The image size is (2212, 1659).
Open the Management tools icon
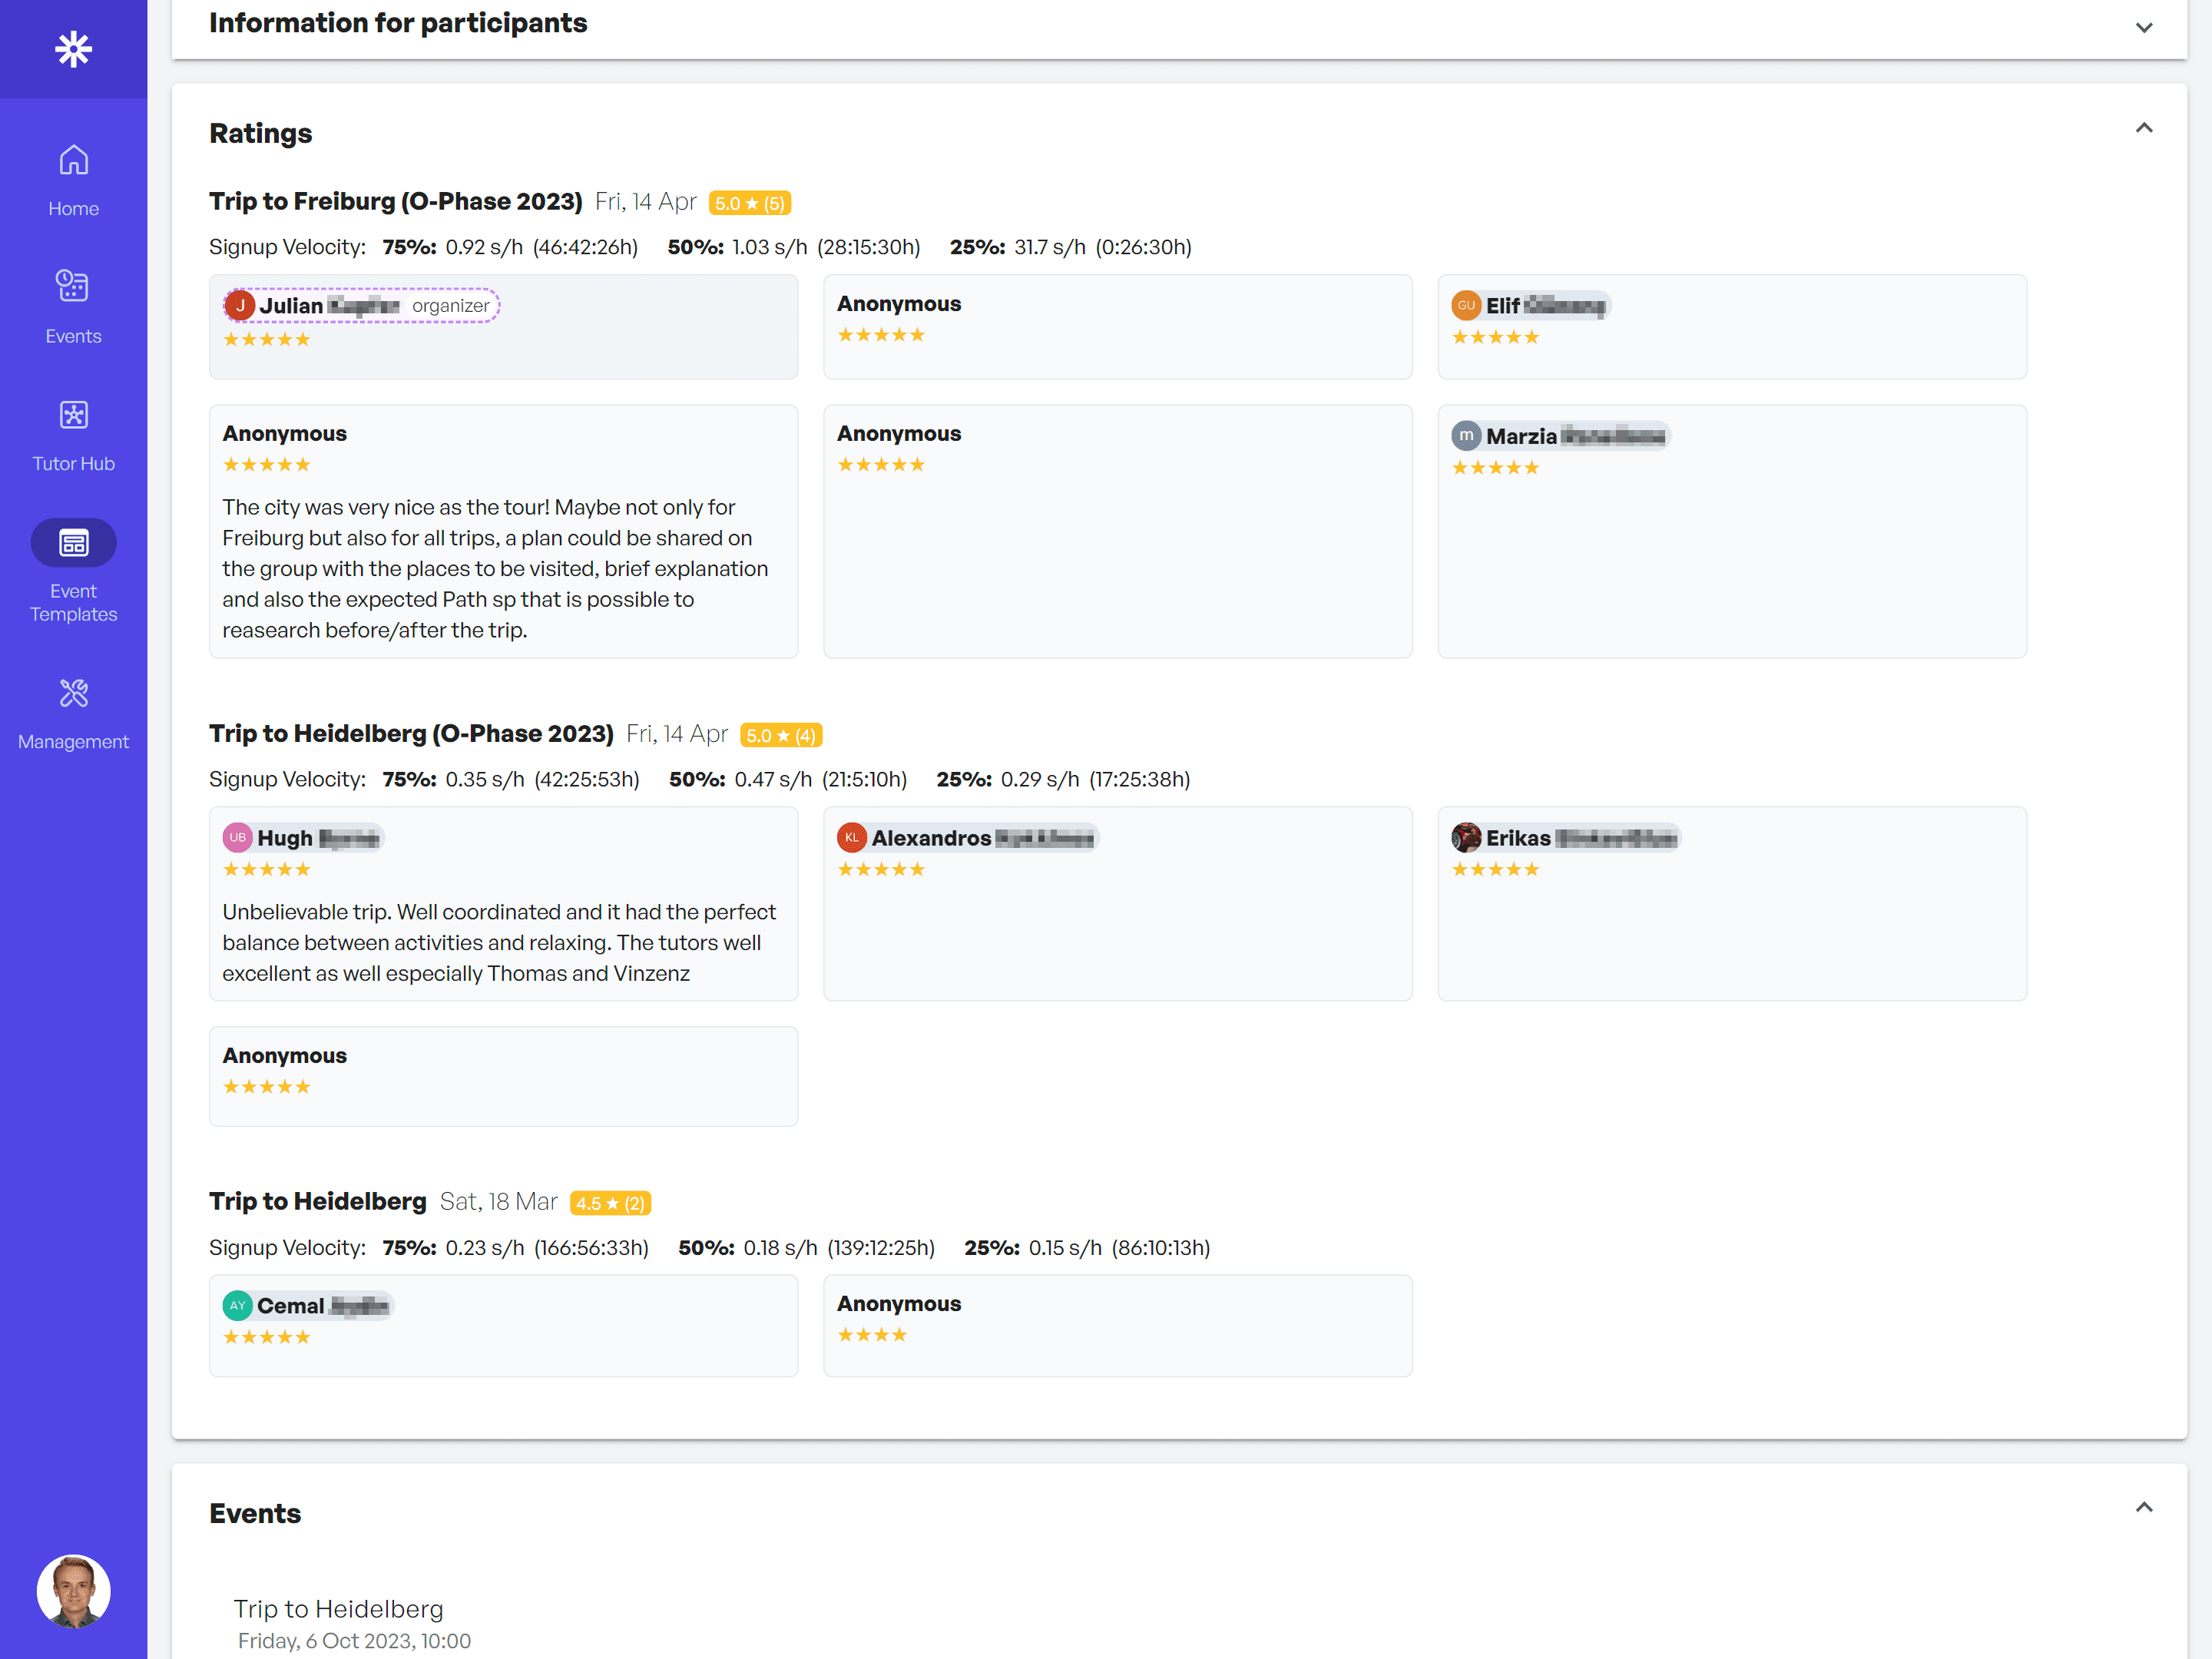(x=73, y=692)
